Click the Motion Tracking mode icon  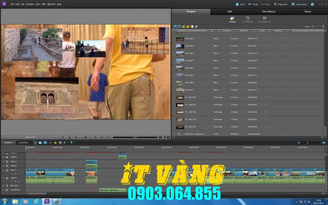50,143
